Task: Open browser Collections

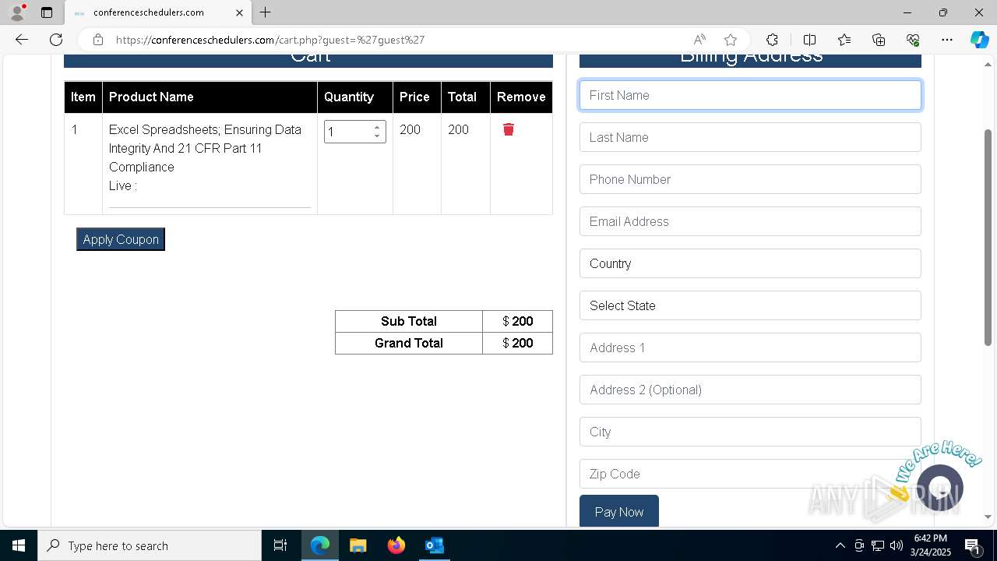Action: click(879, 40)
